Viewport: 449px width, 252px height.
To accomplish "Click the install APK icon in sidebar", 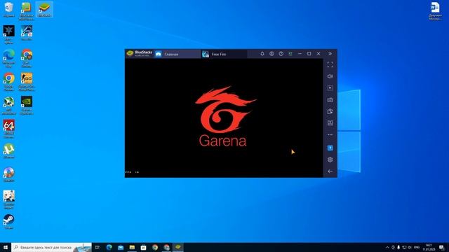I will point(330,123).
